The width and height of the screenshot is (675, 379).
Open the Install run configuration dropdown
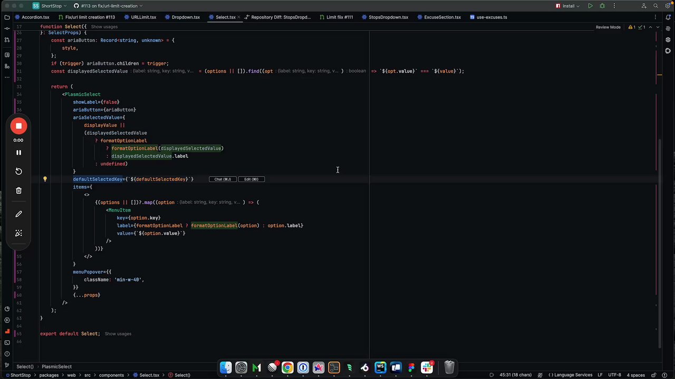[x=567, y=6]
